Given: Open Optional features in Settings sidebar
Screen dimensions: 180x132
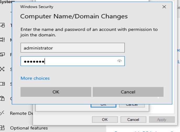Looking at the screenshot, I should [29, 128].
